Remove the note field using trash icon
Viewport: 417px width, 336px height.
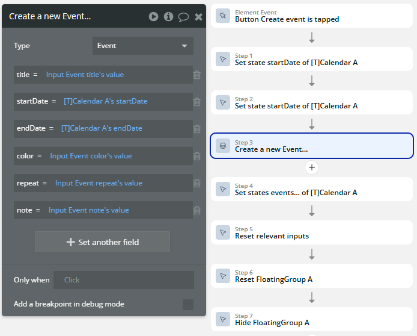click(x=197, y=210)
